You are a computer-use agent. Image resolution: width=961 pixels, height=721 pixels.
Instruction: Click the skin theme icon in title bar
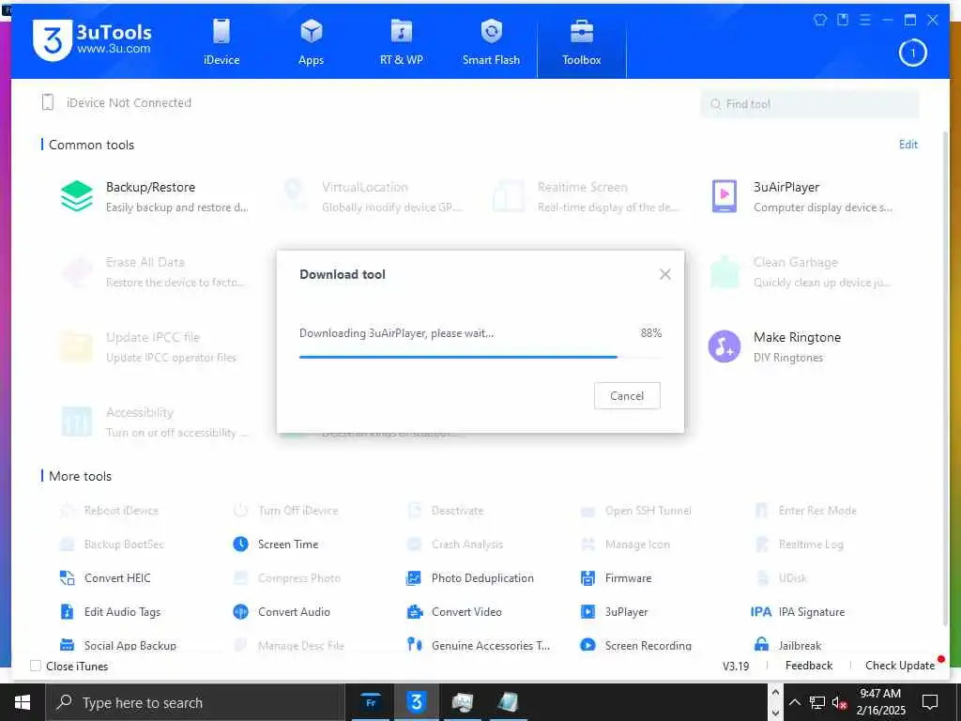coord(820,20)
